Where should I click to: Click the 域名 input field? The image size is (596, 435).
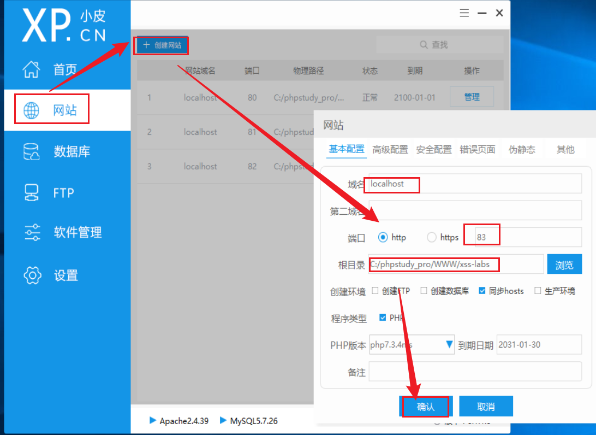click(475, 184)
